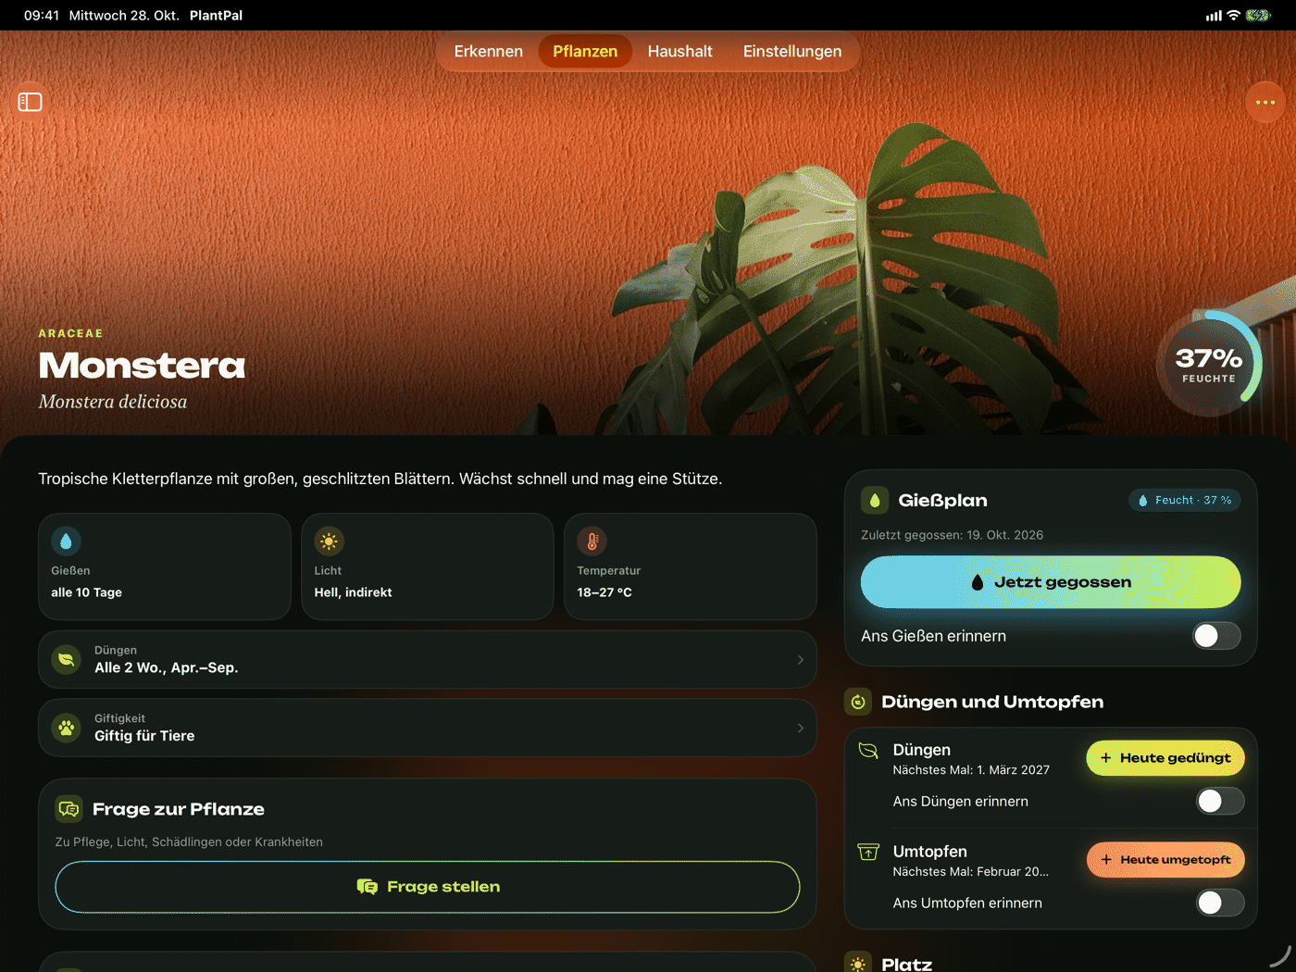Select the Pflanzen tab

pos(585,52)
